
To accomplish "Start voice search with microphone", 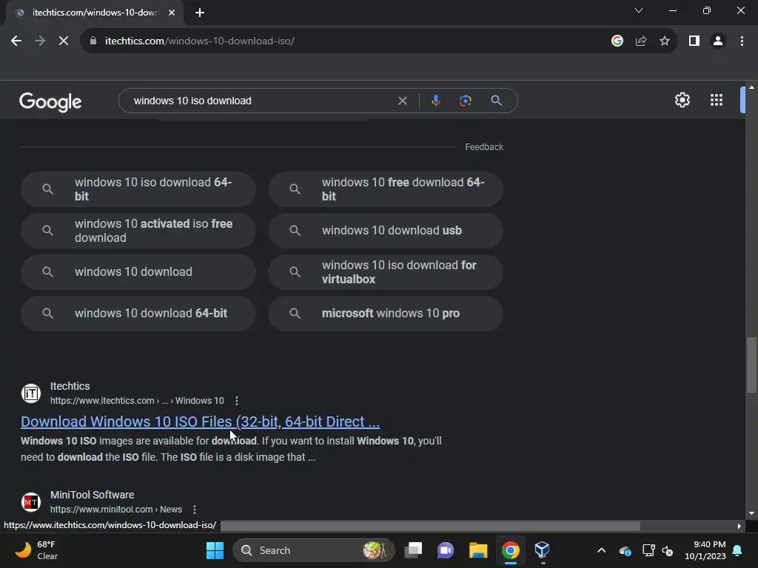I will click(x=435, y=101).
